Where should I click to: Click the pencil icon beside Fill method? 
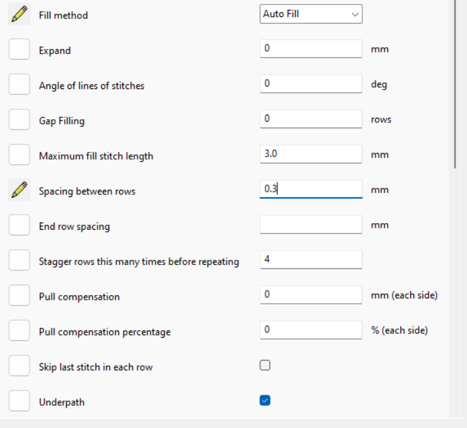point(19,14)
